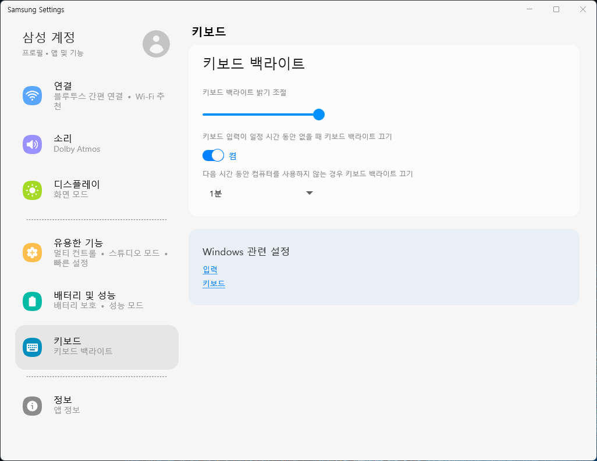The image size is (597, 461).
Task: Minimize the Samsung Settings window
Action: (x=530, y=9)
